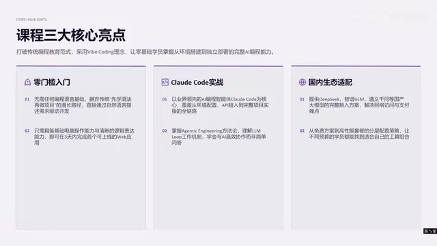
Task: Click the paragraph starting 以业界领先的AI编程智能体
Action: (x=220, y=105)
